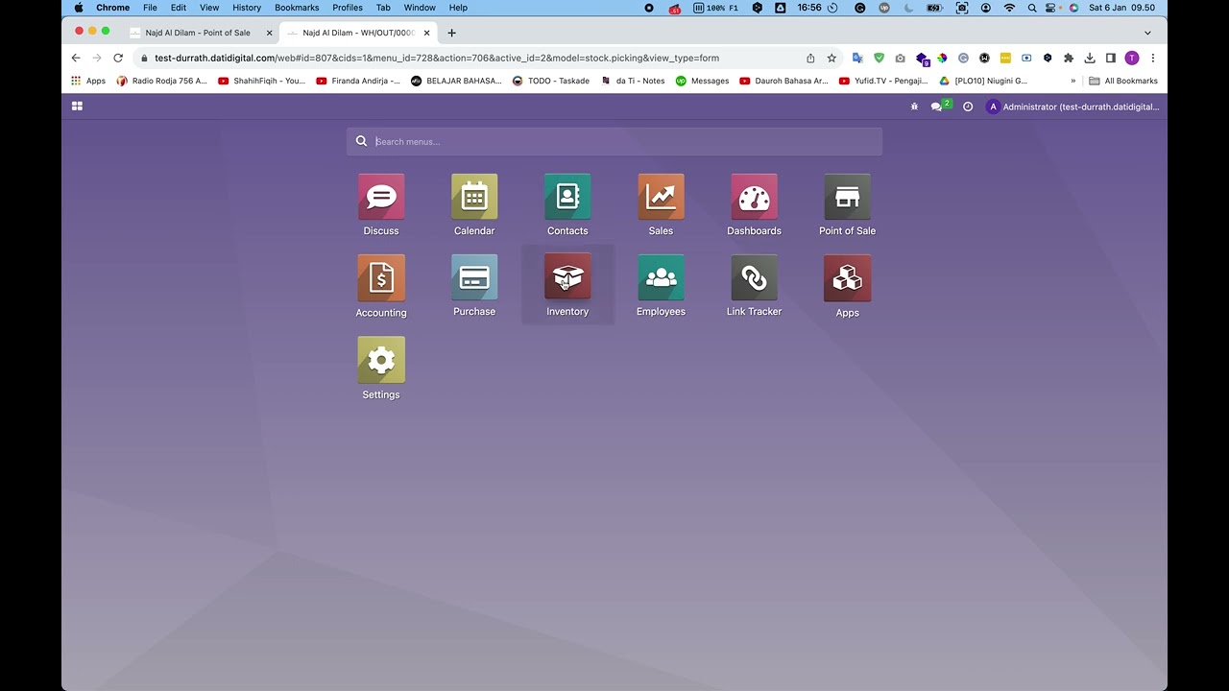Bookmark this page with the star icon
Viewport: 1229px width, 691px height.
[x=831, y=58]
